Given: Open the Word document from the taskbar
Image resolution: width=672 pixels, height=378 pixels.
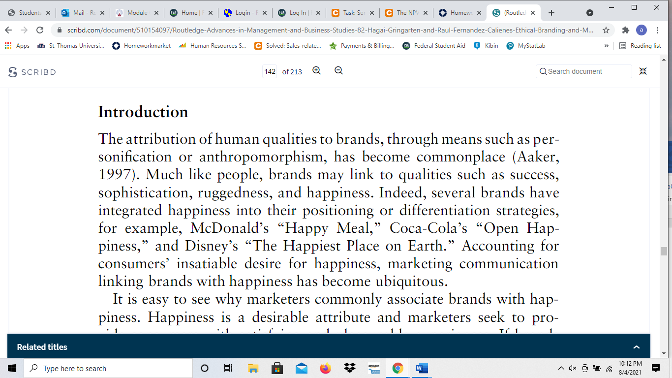Looking at the screenshot, I should (422, 368).
